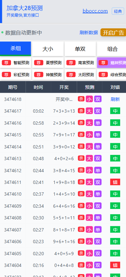Click the 时间 column header
The height and width of the screenshot is (277, 126).
(38, 87)
